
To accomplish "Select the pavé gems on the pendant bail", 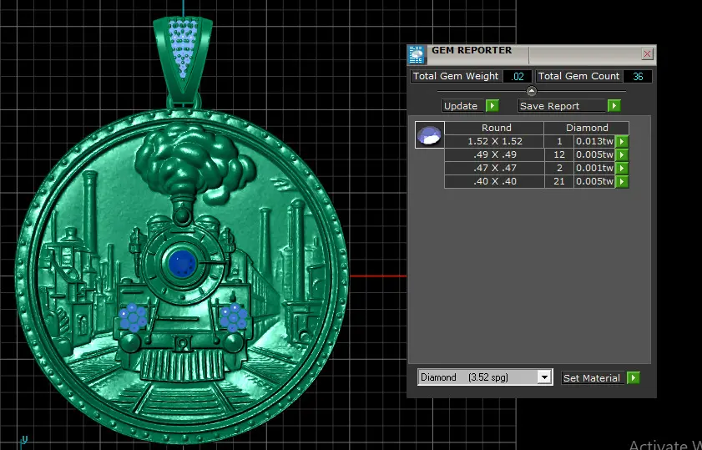I will (x=183, y=48).
